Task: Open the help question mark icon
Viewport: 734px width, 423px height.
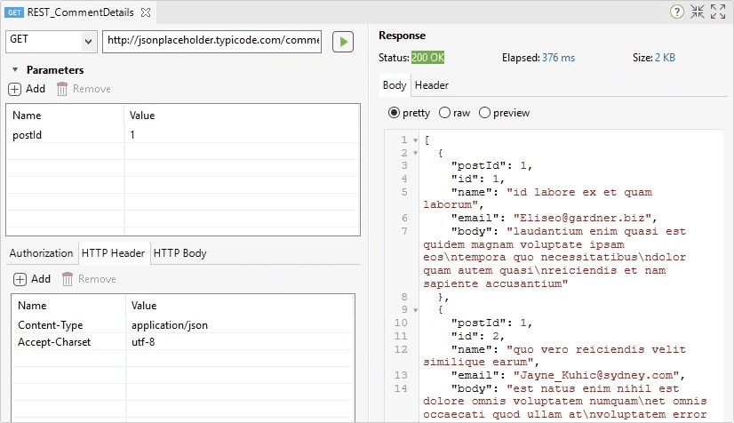Action: click(676, 12)
